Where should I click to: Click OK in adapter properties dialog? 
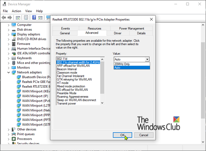tap(123, 135)
